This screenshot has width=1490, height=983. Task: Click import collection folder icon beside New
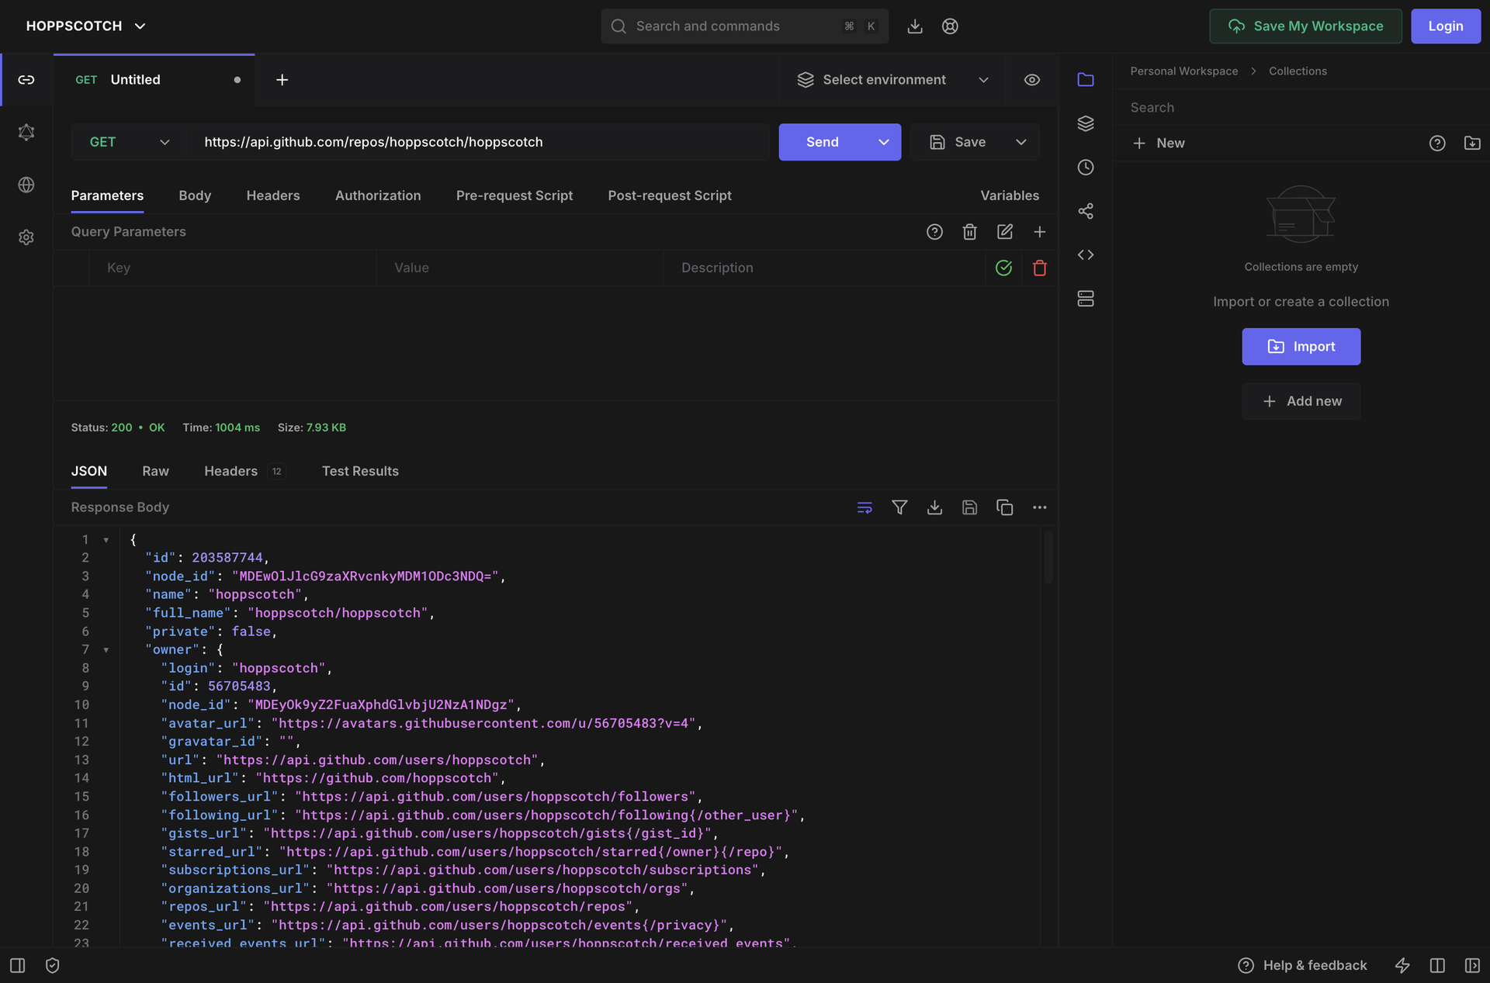(1472, 144)
